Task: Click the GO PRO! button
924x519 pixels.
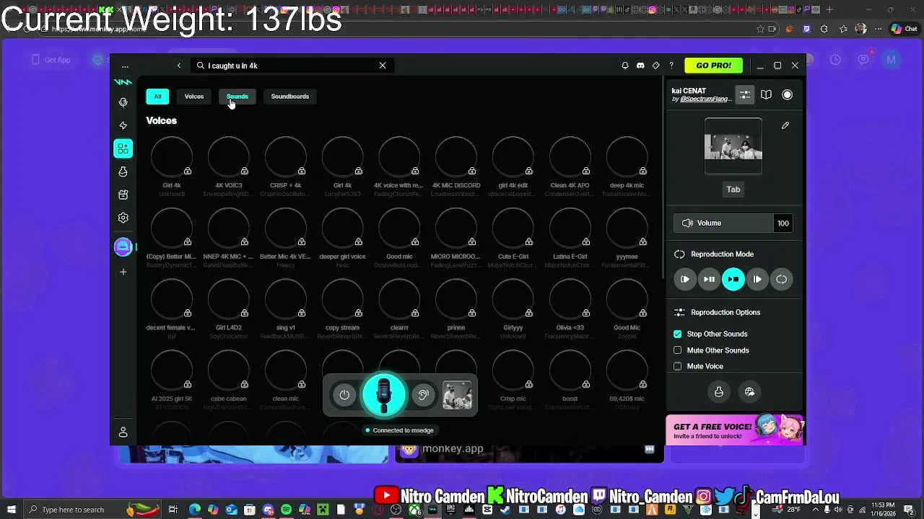Action: pos(714,66)
